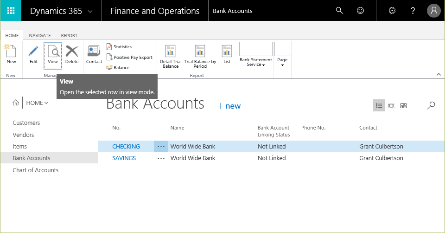Open the List report
Image resolution: width=445 pixels, height=233 pixels.
(227, 55)
